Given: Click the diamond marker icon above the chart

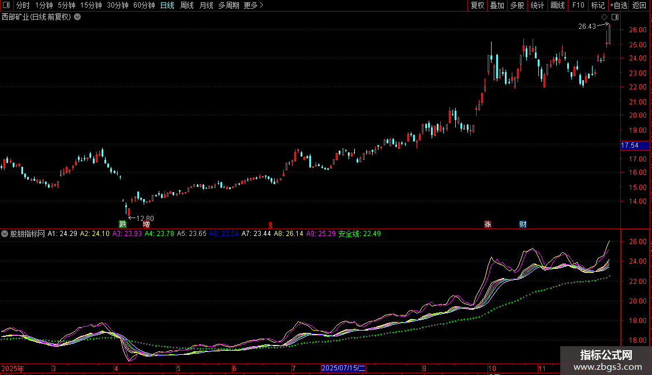Looking at the screenshot, I should click(605, 17).
